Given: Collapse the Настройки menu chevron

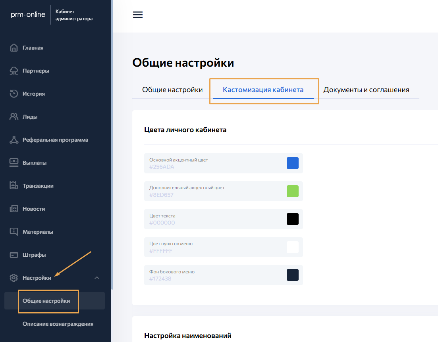Looking at the screenshot, I should point(97,278).
